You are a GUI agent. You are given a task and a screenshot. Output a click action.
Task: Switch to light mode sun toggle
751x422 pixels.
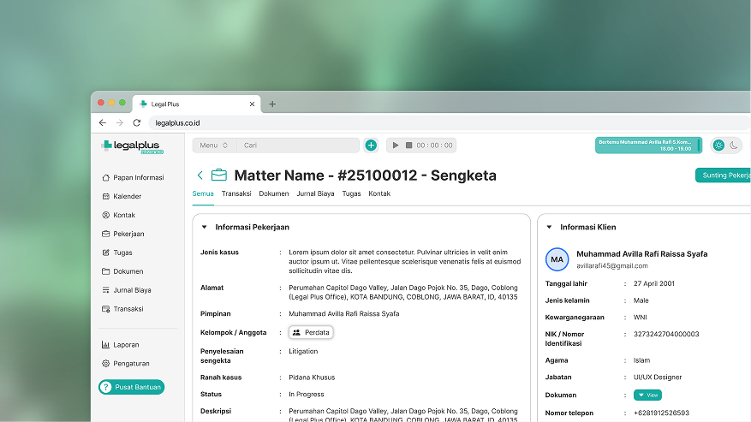[718, 146]
